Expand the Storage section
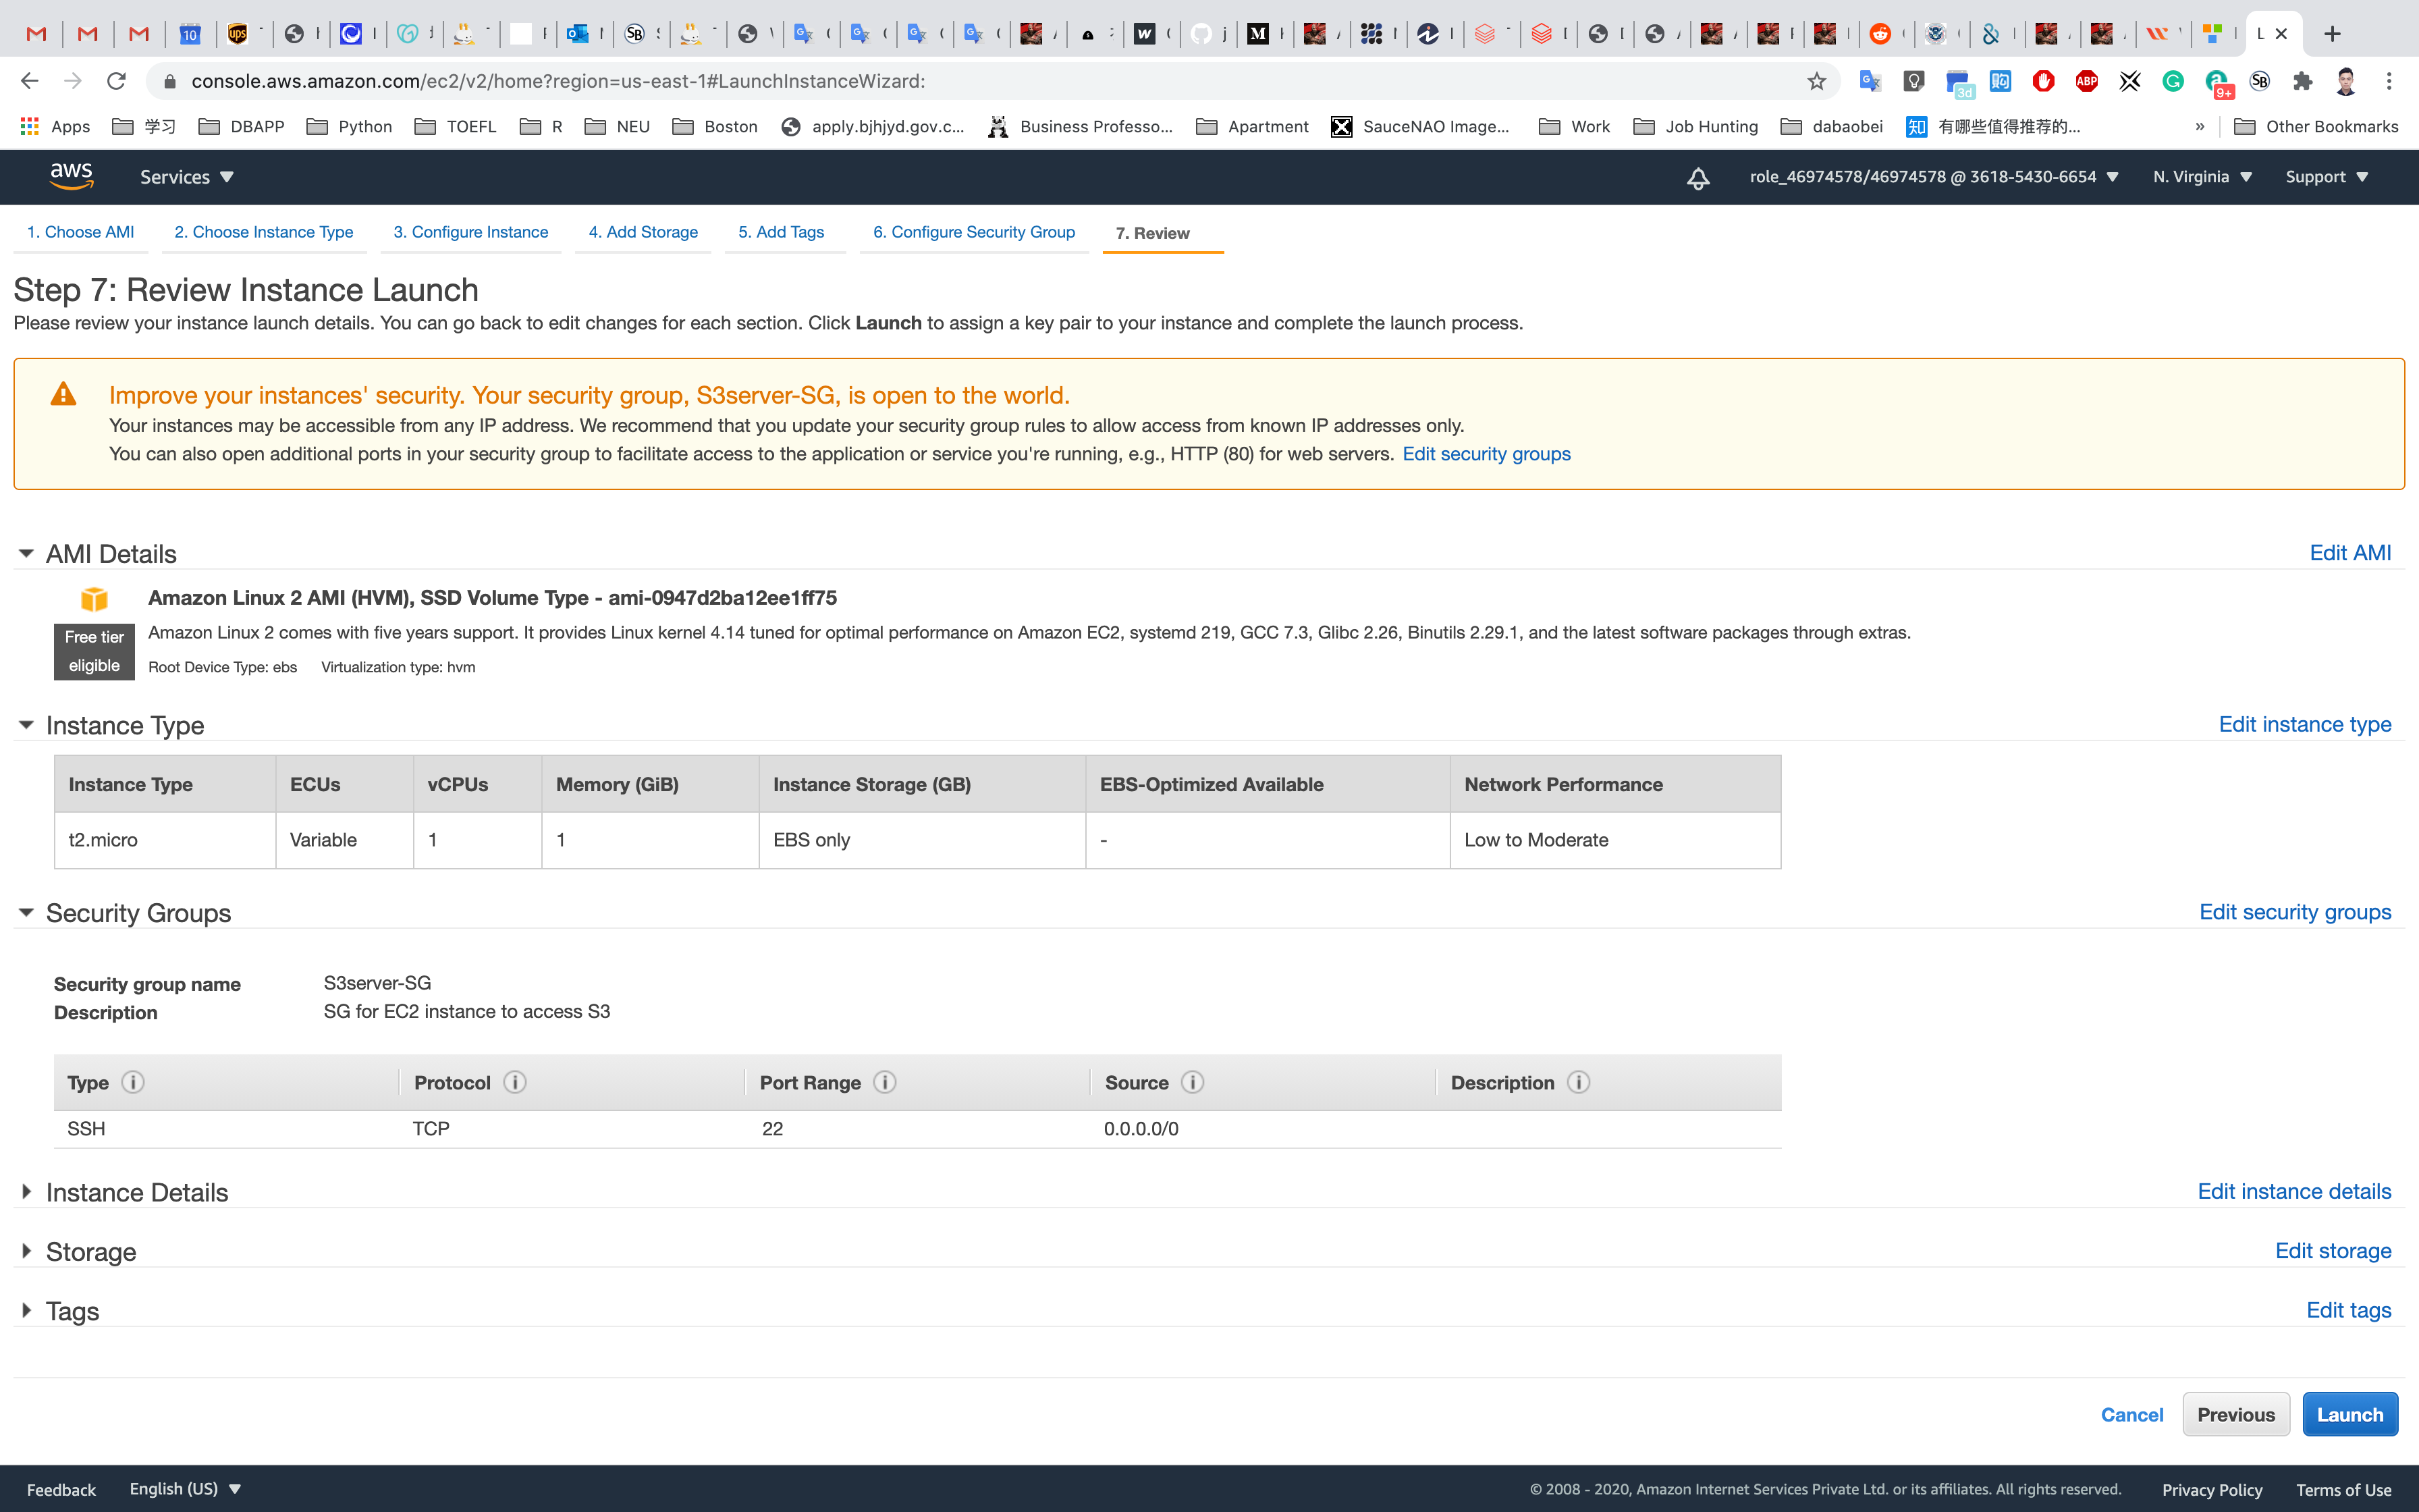 [x=27, y=1251]
